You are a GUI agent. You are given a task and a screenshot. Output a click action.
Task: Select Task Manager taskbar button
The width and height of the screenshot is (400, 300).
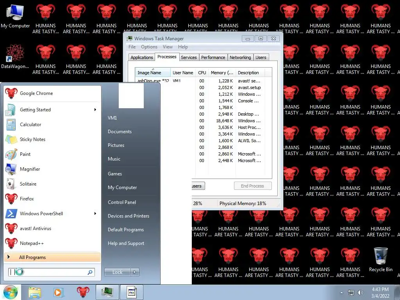[x=107, y=292]
